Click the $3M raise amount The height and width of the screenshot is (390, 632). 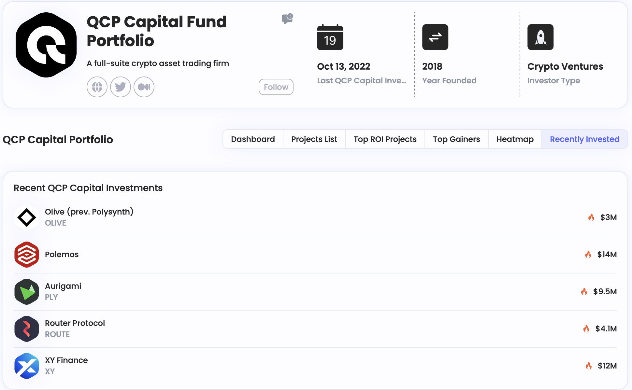point(609,217)
